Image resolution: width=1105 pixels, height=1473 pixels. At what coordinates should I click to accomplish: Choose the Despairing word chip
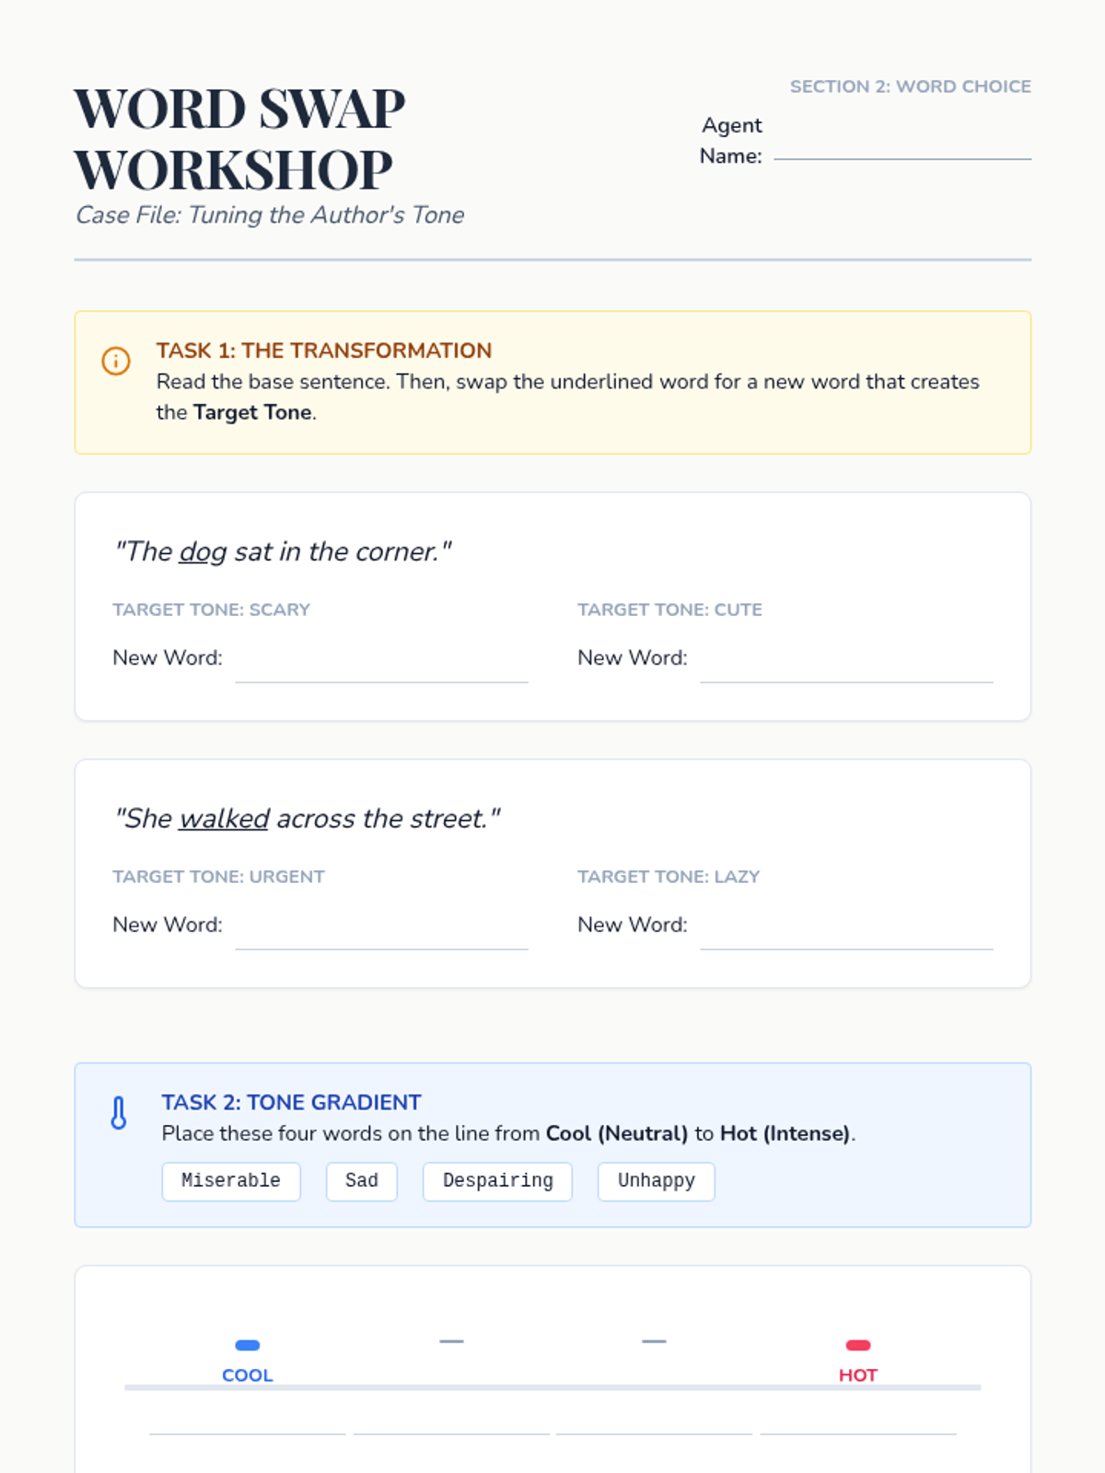click(x=497, y=1181)
